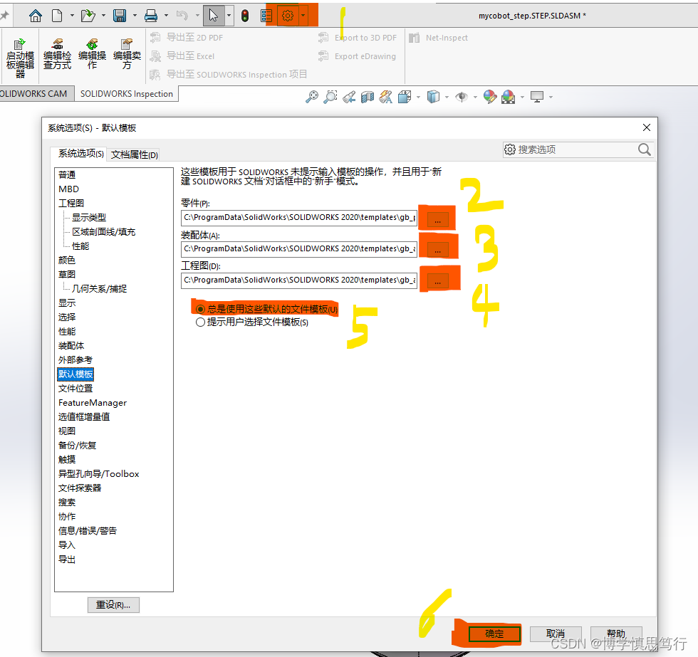Open the file properties list icon
The height and width of the screenshot is (657, 698).
[x=266, y=16]
